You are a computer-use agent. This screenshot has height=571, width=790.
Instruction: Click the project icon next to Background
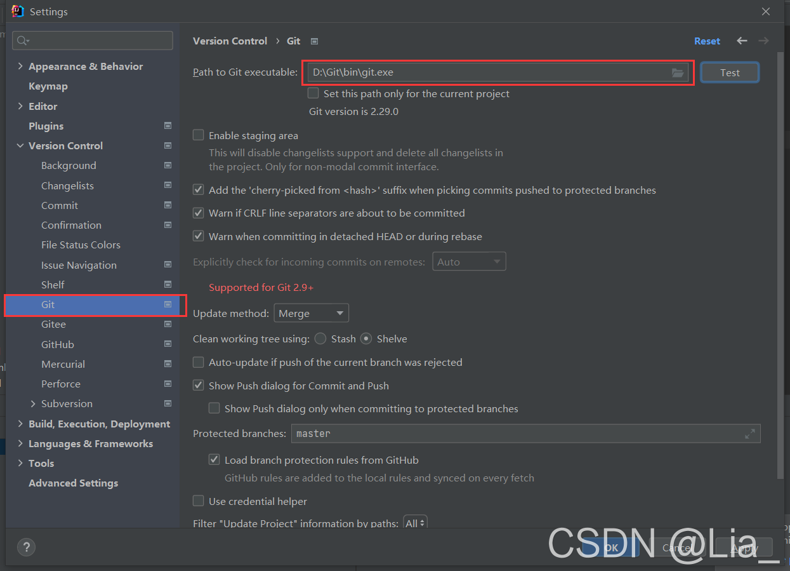tap(168, 165)
